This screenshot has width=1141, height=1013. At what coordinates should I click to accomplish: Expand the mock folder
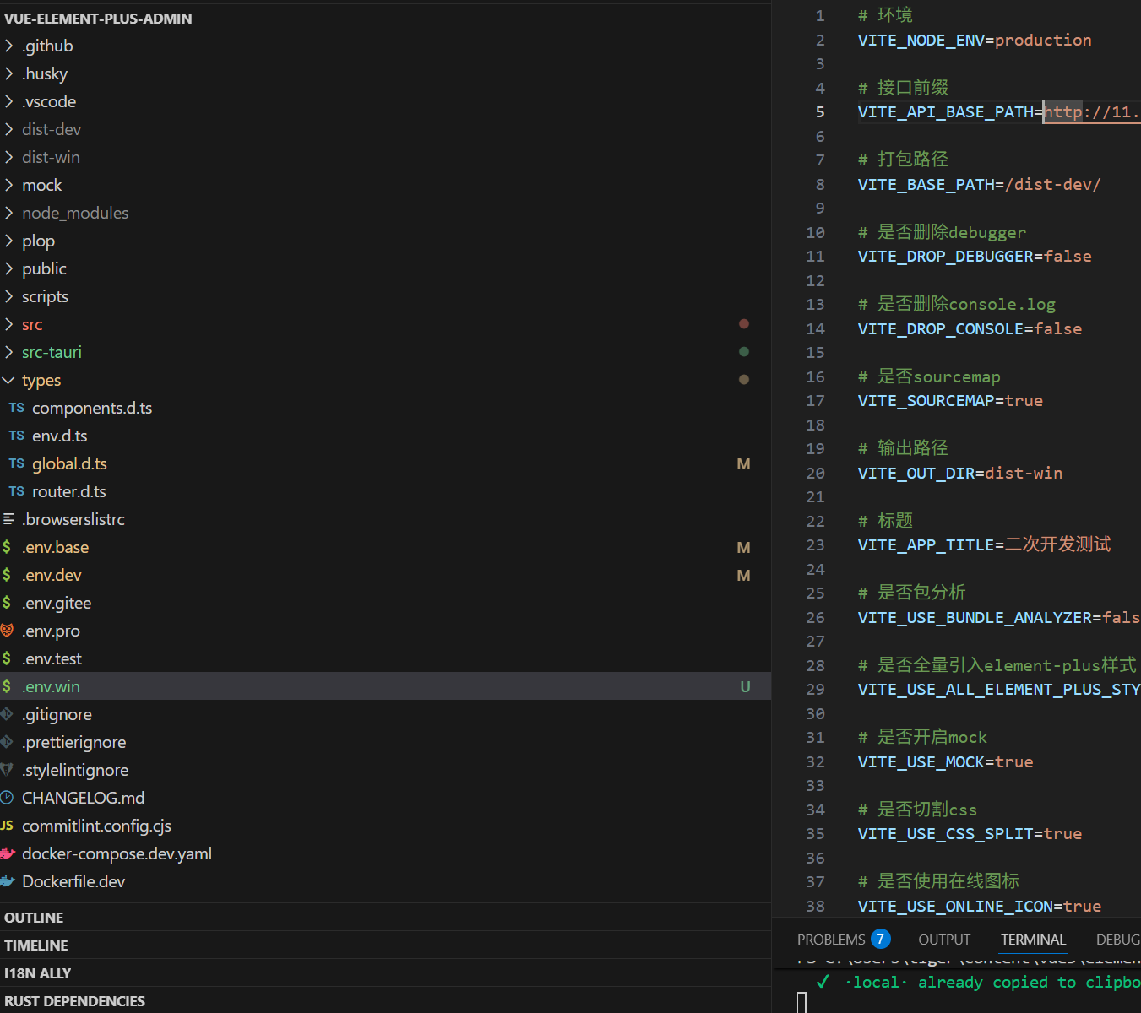pyautogui.click(x=9, y=185)
